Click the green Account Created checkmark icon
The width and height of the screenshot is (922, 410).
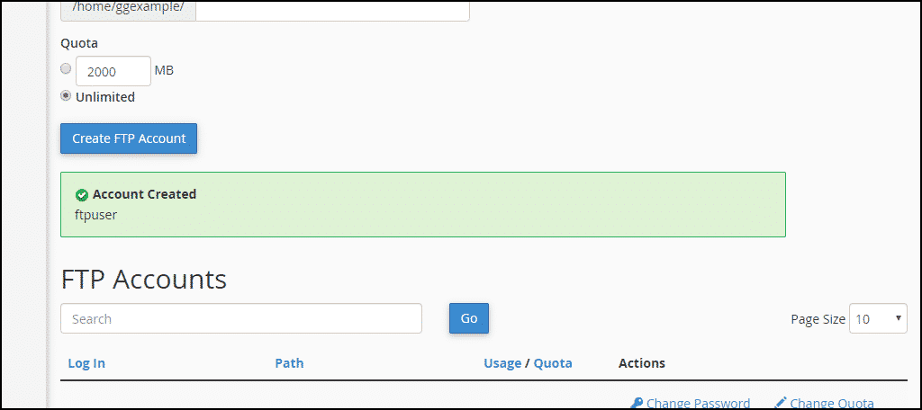[x=82, y=195]
